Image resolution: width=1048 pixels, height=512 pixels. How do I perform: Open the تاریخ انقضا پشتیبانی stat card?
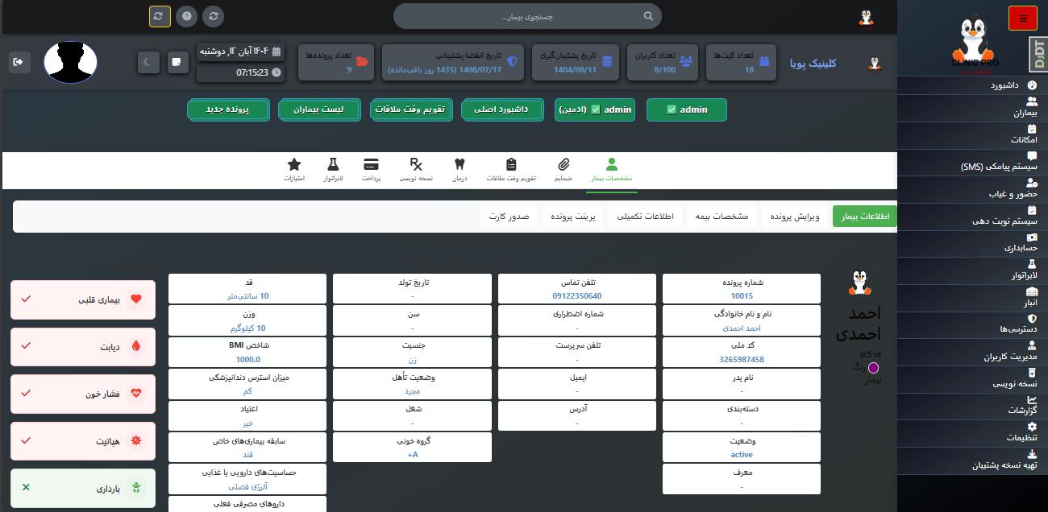451,63
